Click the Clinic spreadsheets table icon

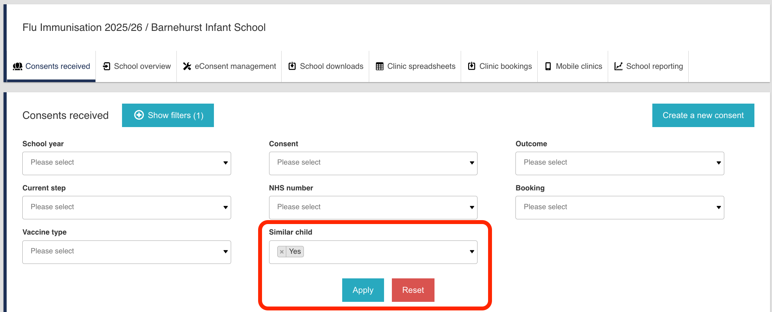click(x=379, y=66)
